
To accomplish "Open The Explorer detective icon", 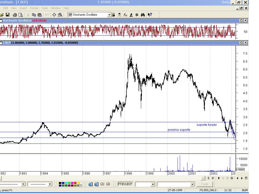I will [119, 15].
